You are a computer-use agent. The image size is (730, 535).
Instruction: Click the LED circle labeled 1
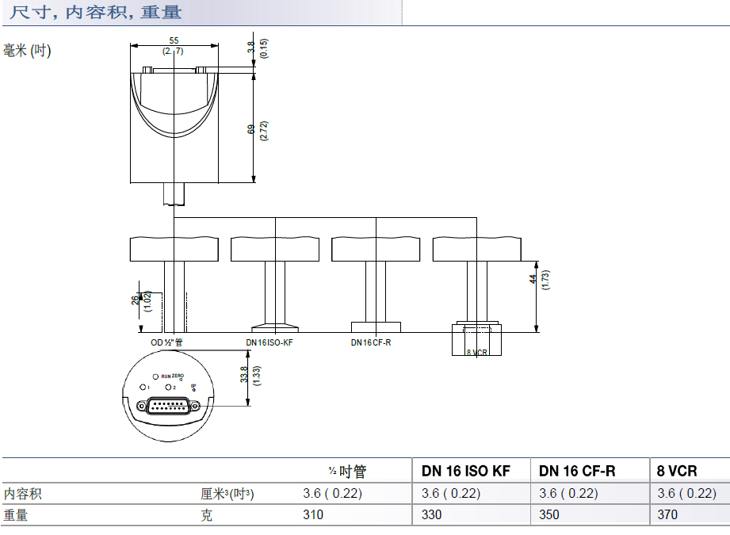pos(142,387)
